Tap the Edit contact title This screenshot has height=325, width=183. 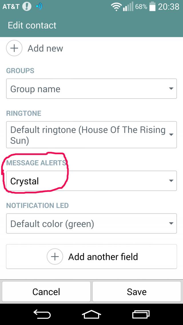tap(32, 25)
